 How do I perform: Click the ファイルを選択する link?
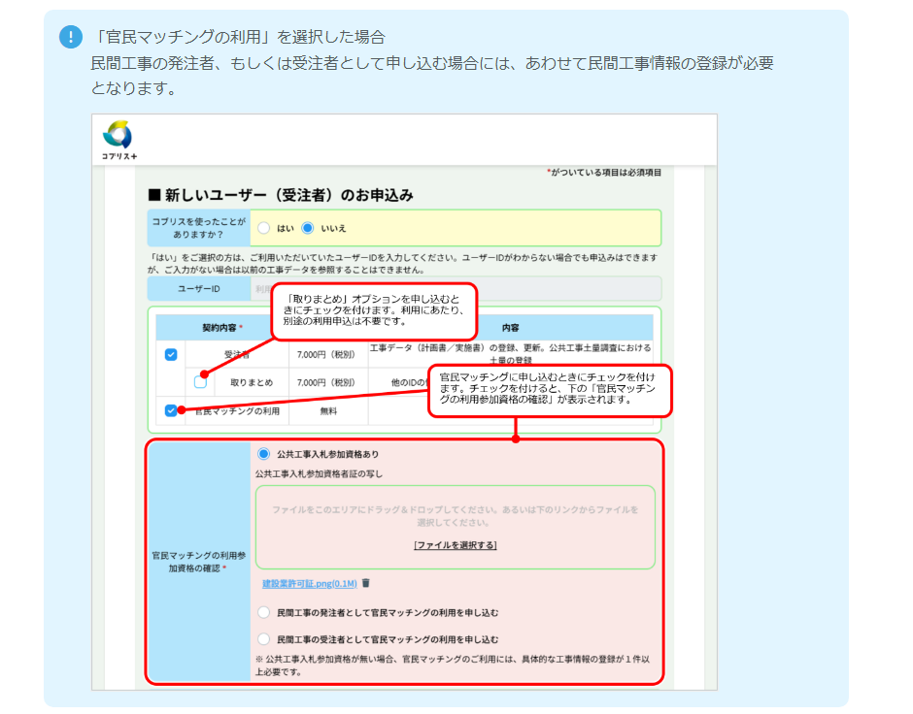[455, 545]
